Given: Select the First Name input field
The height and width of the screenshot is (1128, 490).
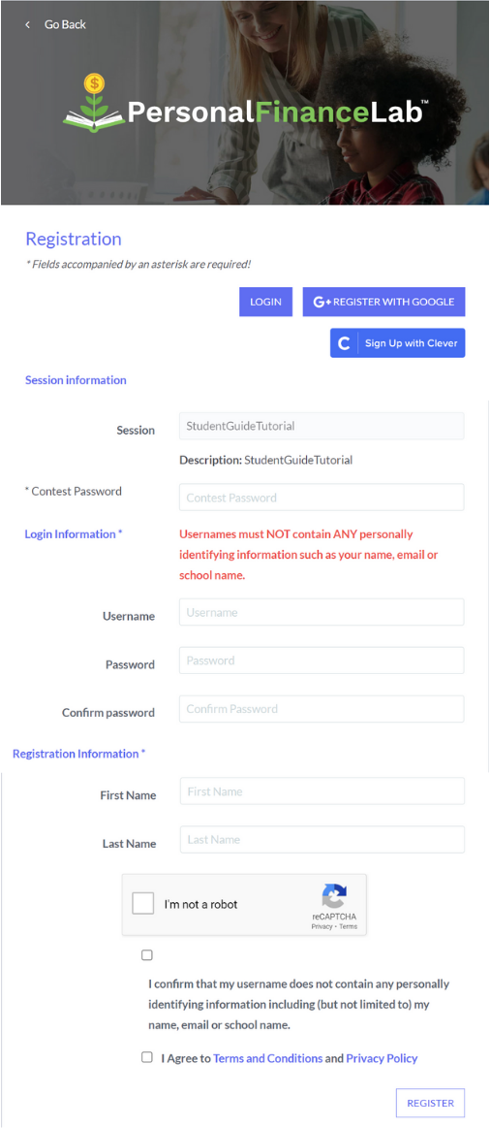Looking at the screenshot, I should pyautogui.click(x=322, y=791).
